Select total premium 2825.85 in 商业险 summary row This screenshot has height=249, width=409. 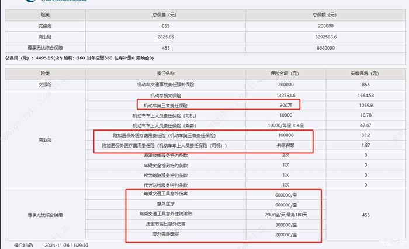[165, 37]
